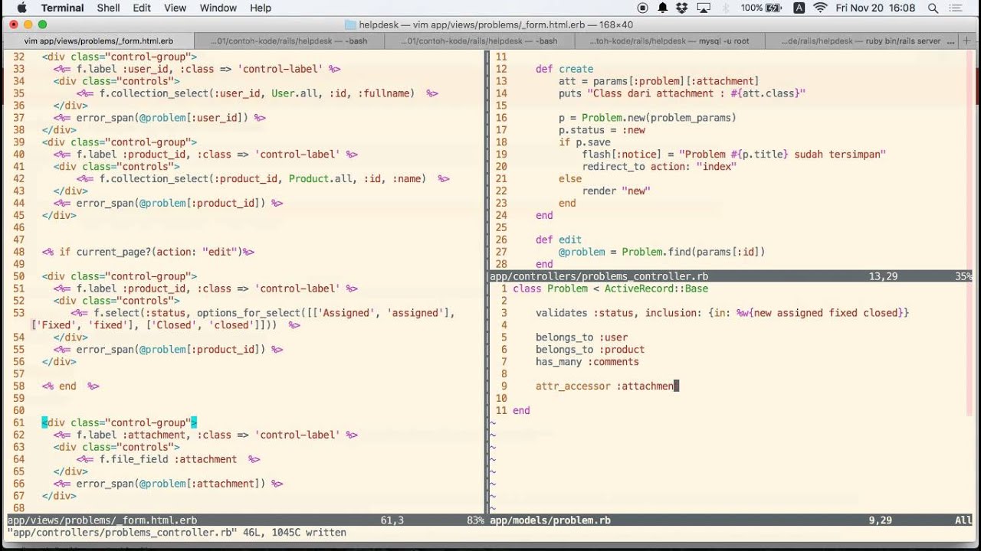The width and height of the screenshot is (981, 551).
Task: Click the 'redirect_to action: "index"' line
Action: [x=659, y=166]
